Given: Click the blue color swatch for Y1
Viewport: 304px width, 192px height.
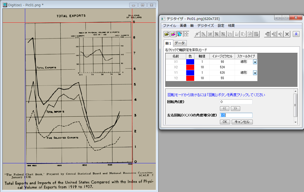Looking at the screenshot, I should click(190, 73).
